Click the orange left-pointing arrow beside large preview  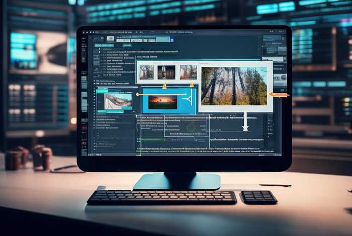[x=279, y=94]
